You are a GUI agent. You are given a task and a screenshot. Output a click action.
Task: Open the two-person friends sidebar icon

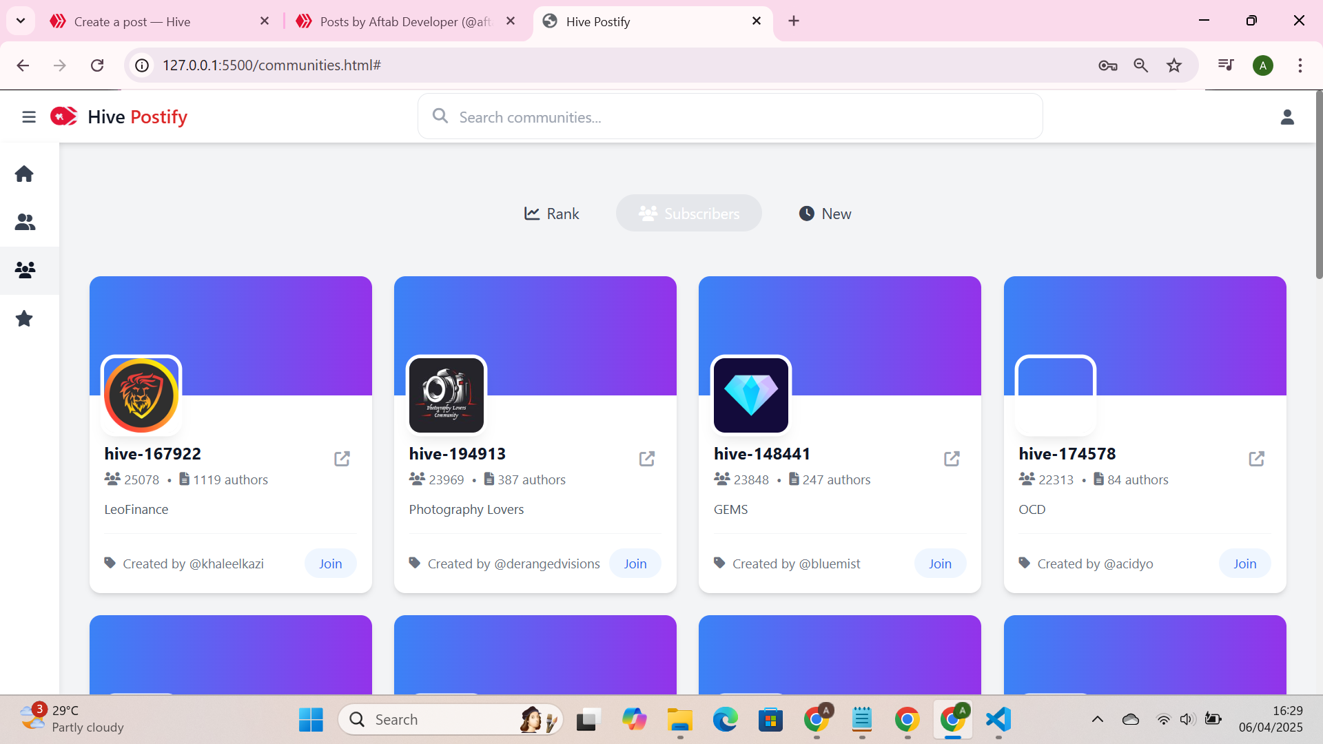[25, 222]
